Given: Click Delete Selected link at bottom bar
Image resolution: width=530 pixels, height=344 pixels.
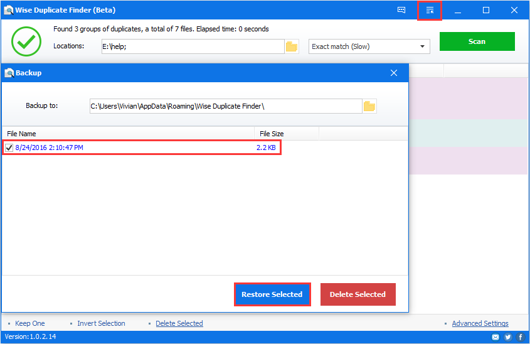Looking at the screenshot, I should 179,323.
